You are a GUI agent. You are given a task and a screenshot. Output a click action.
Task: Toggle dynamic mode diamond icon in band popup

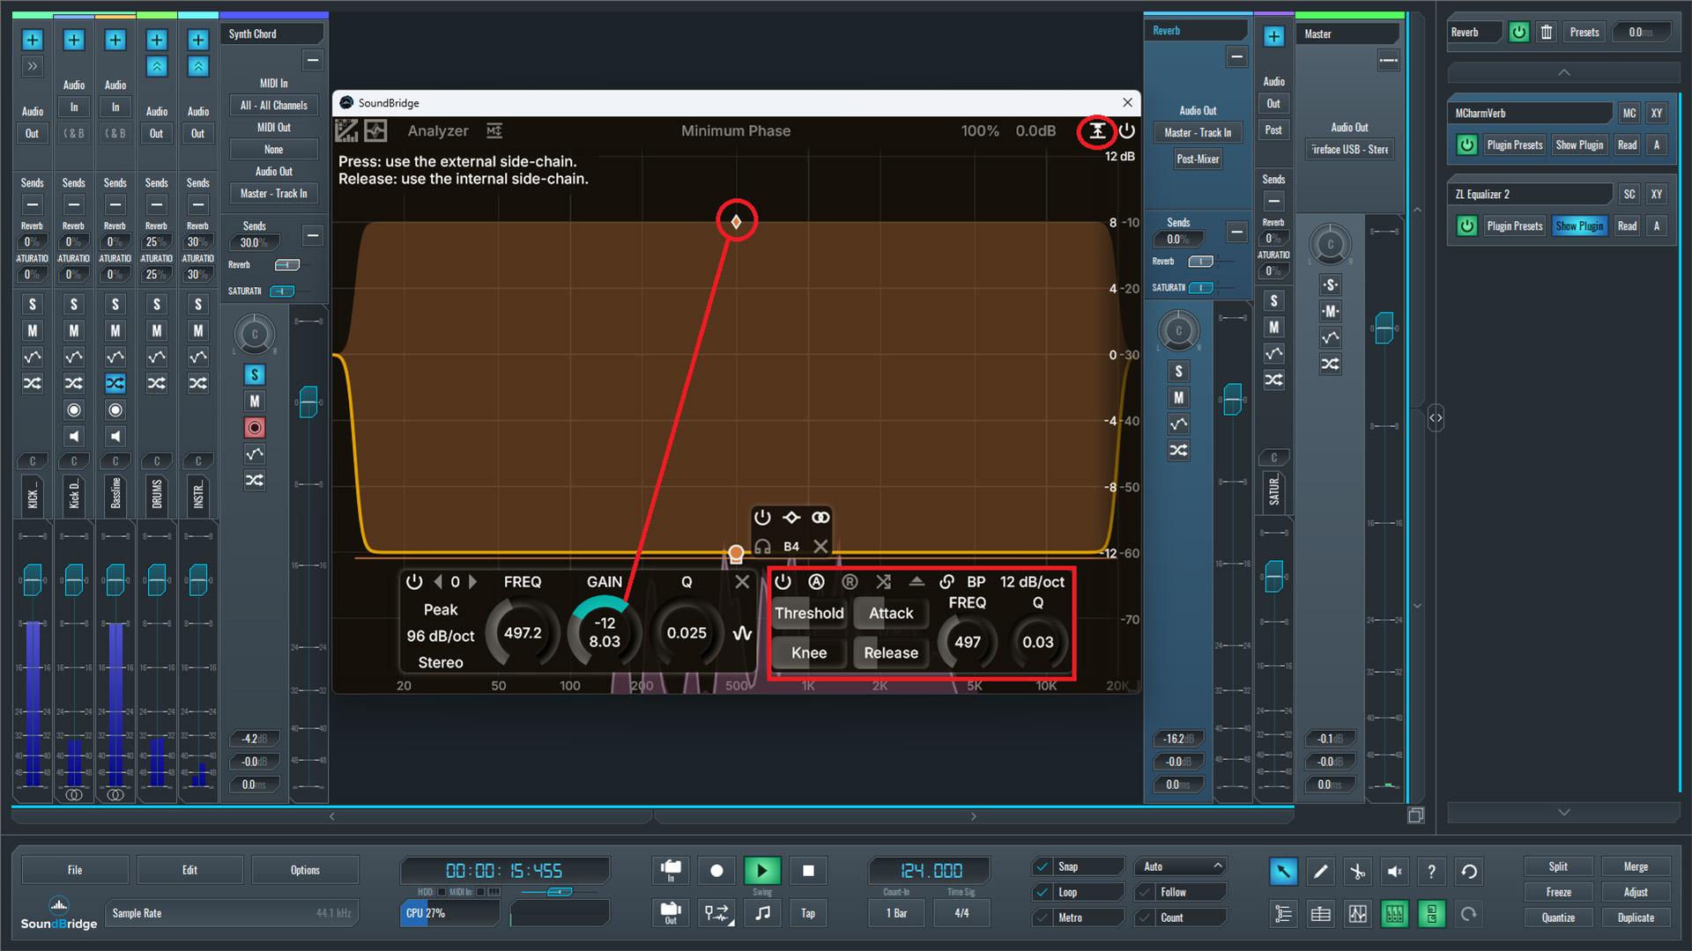tap(791, 518)
